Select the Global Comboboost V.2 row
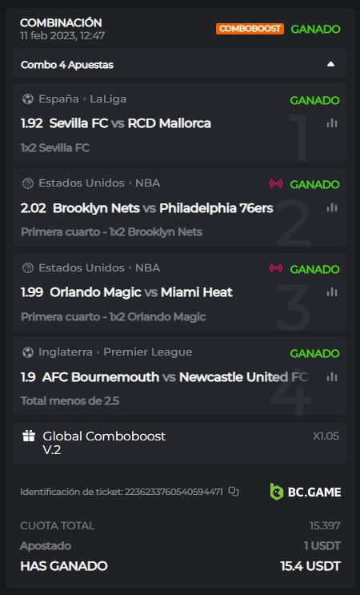Viewport: 360px width, 595px height. tap(180, 443)
